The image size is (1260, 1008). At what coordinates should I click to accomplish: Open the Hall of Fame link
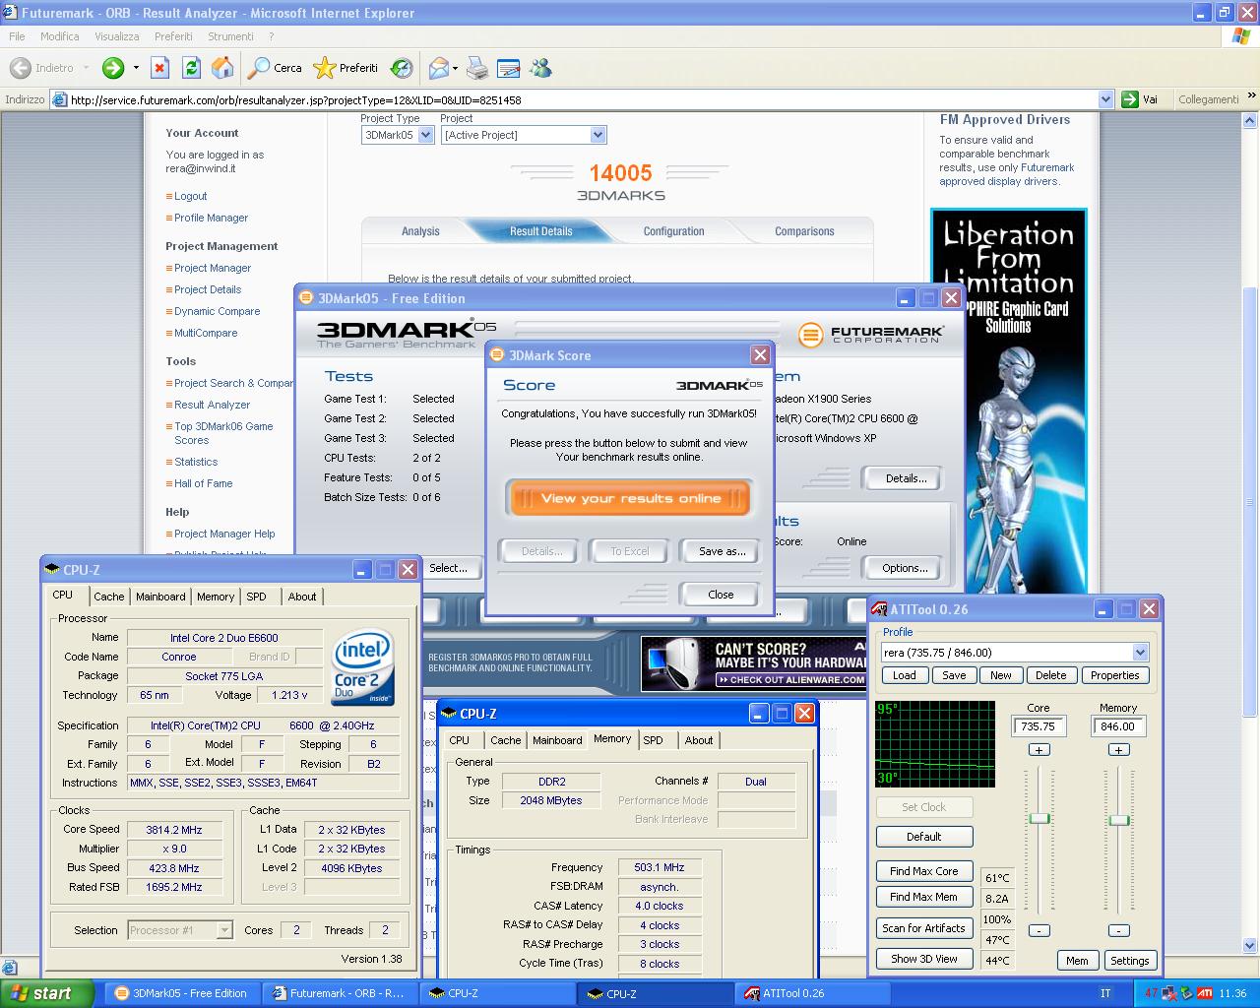pos(204,483)
